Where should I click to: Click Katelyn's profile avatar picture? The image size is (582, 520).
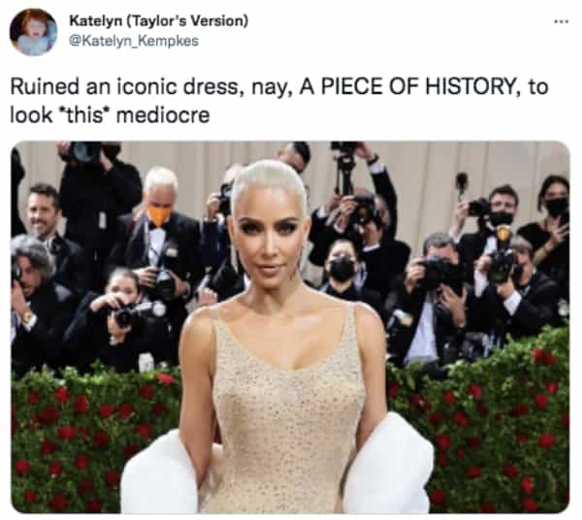(x=34, y=32)
